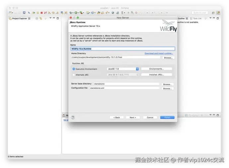This screenshot has width=229, height=168.
Task: Open the New wizard dropdown arrow
Action: pos(13,13)
